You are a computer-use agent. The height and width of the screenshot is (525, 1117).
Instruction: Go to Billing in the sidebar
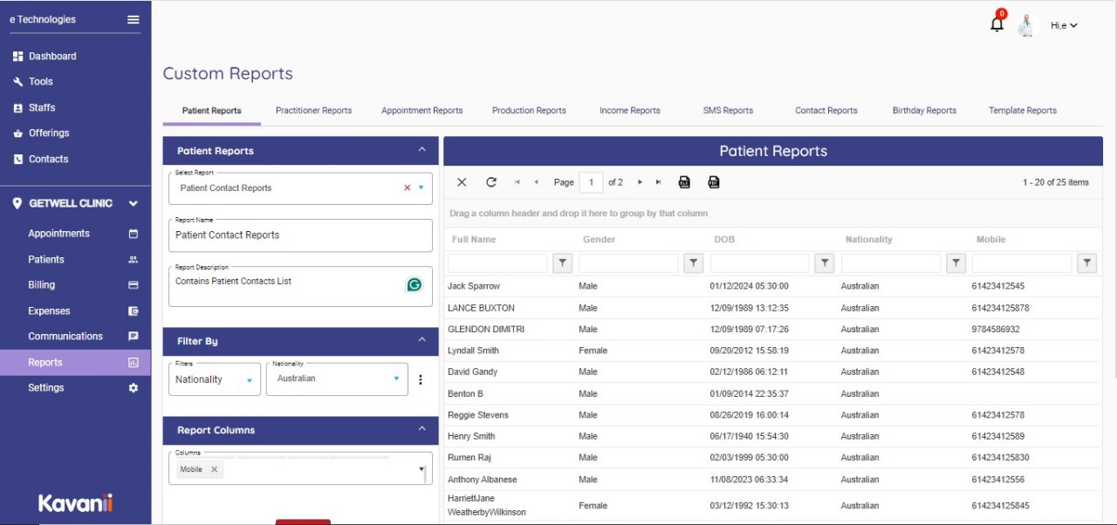[x=41, y=285]
